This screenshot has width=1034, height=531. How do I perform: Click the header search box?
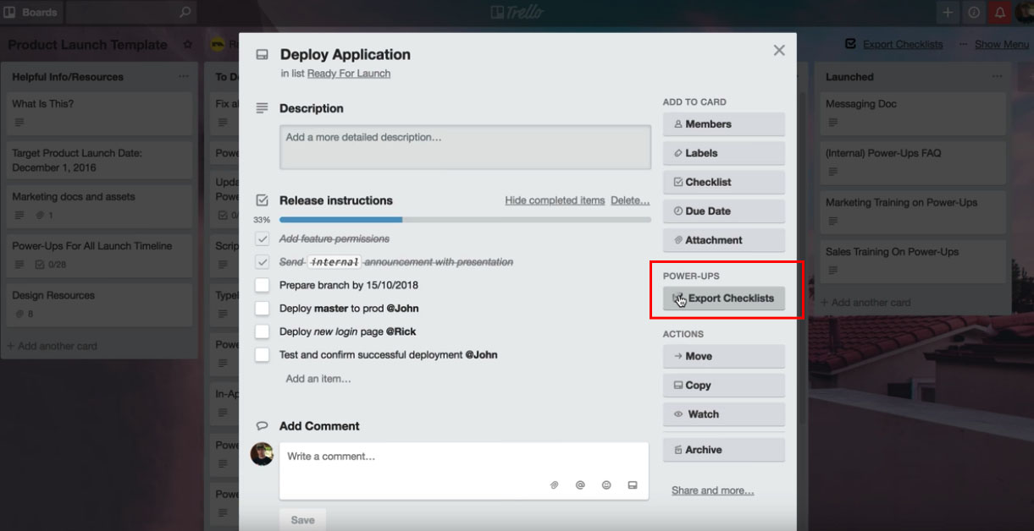pyautogui.click(x=131, y=13)
